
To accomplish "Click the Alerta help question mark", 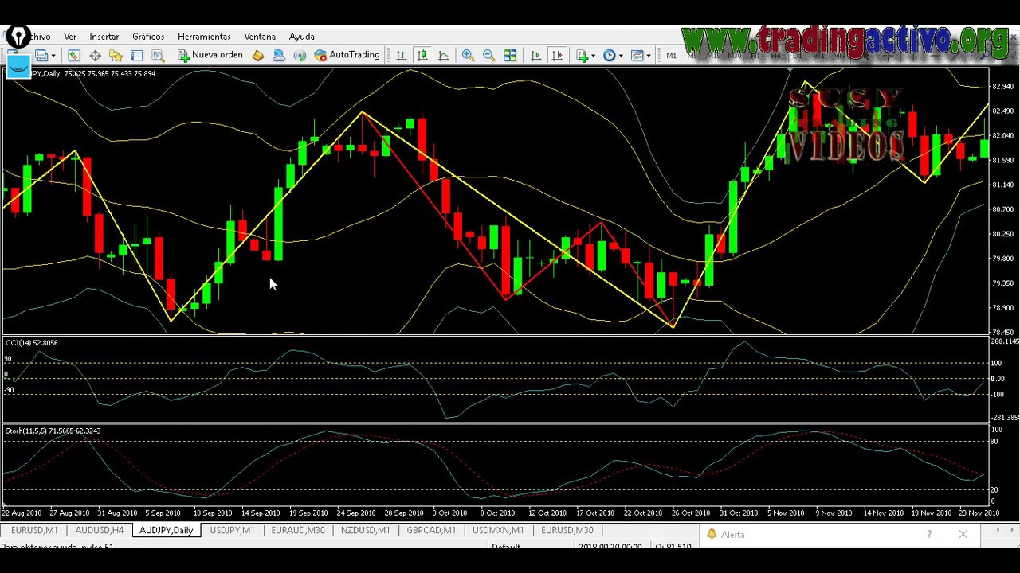I will 929,535.
